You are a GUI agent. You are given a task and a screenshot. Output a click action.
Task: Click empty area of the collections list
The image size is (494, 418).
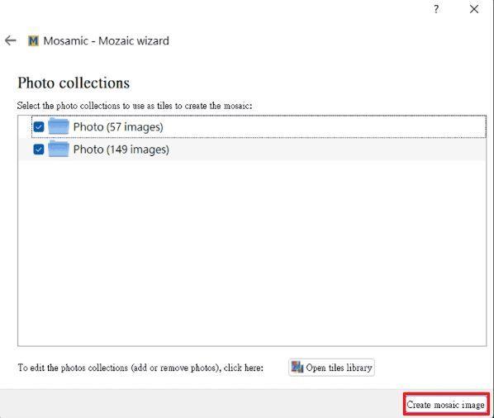[x=252, y=252]
